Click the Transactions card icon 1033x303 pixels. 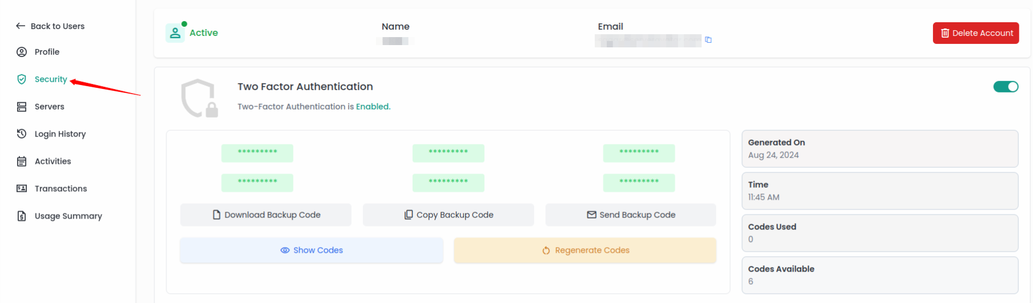[22, 189]
